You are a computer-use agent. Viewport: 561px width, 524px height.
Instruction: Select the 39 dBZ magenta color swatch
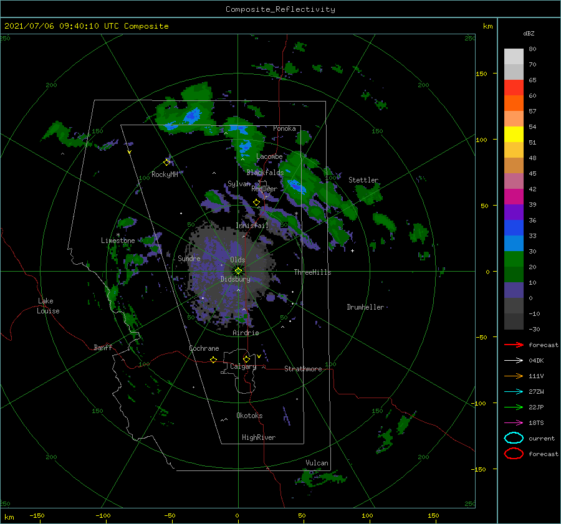tap(514, 196)
